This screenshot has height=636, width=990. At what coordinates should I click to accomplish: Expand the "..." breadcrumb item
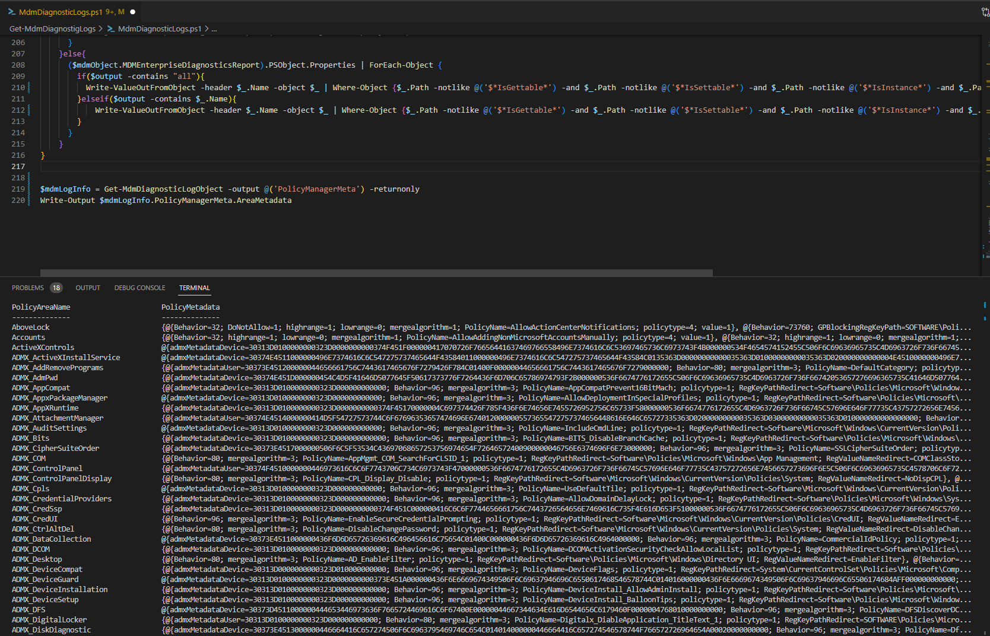(214, 28)
